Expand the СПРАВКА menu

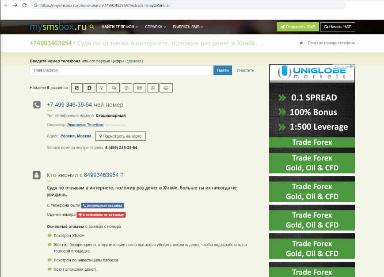[x=155, y=27]
